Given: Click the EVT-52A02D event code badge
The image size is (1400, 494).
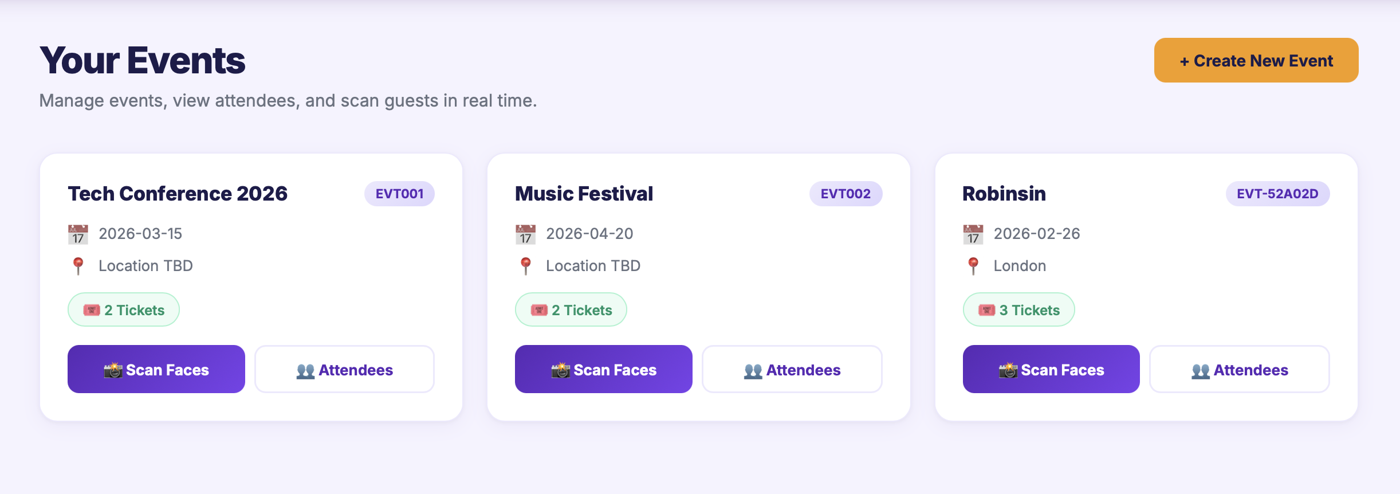Looking at the screenshot, I should tap(1277, 194).
